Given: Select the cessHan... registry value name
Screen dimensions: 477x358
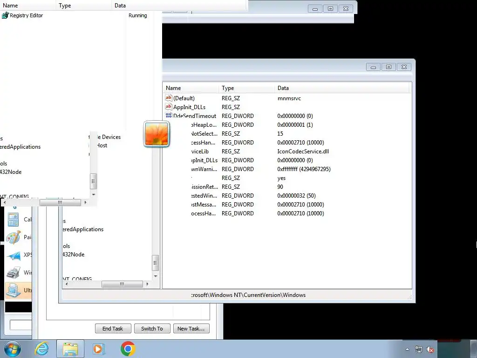Looking at the screenshot, I should pos(204,143).
